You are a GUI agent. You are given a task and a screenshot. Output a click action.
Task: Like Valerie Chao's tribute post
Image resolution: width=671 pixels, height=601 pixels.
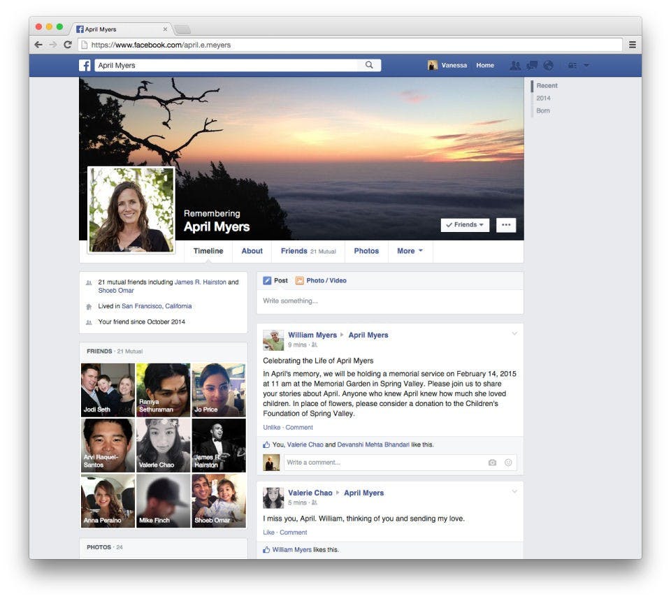tap(269, 532)
